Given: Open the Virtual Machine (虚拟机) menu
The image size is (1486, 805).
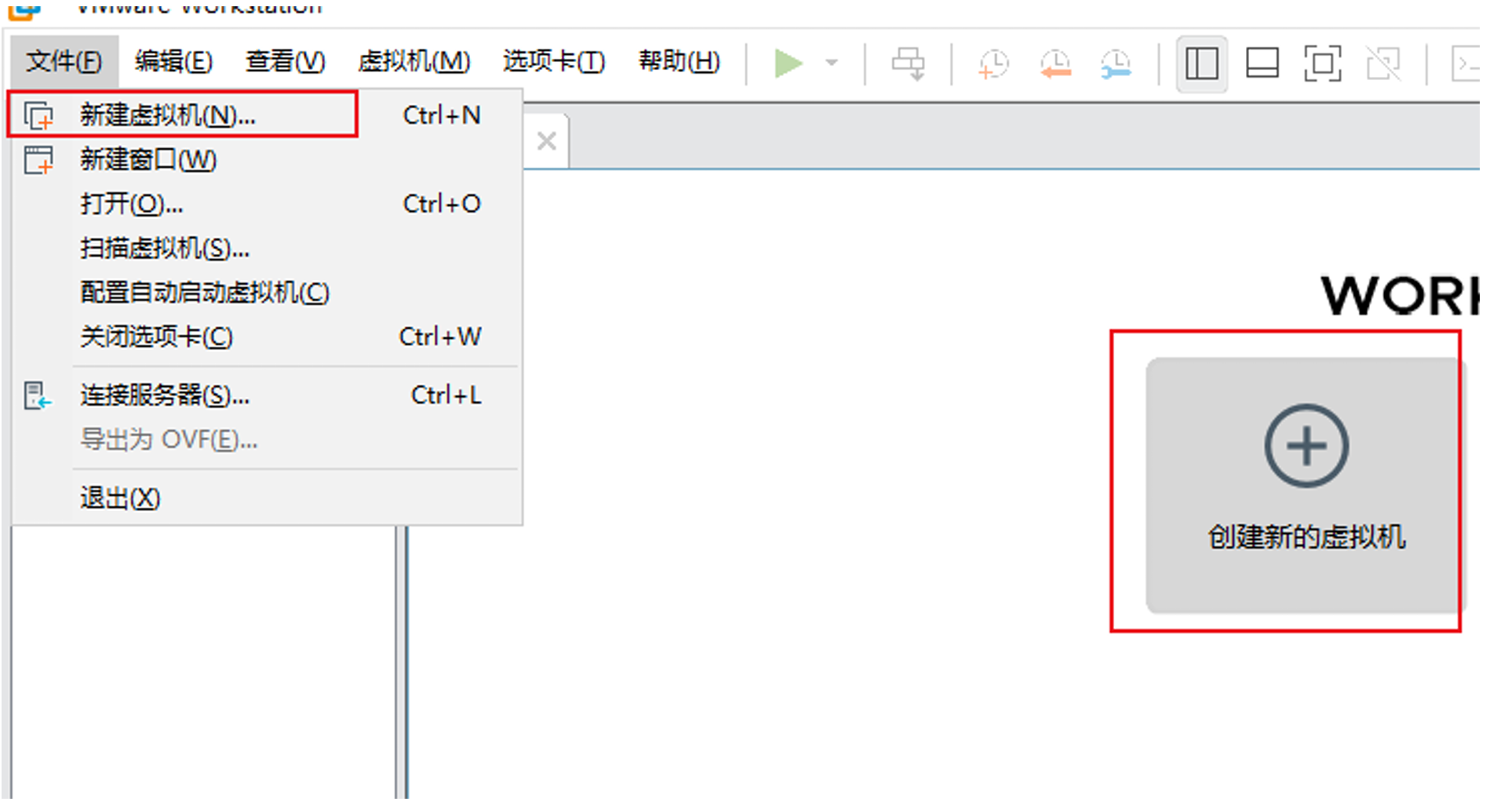Looking at the screenshot, I should (413, 61).
